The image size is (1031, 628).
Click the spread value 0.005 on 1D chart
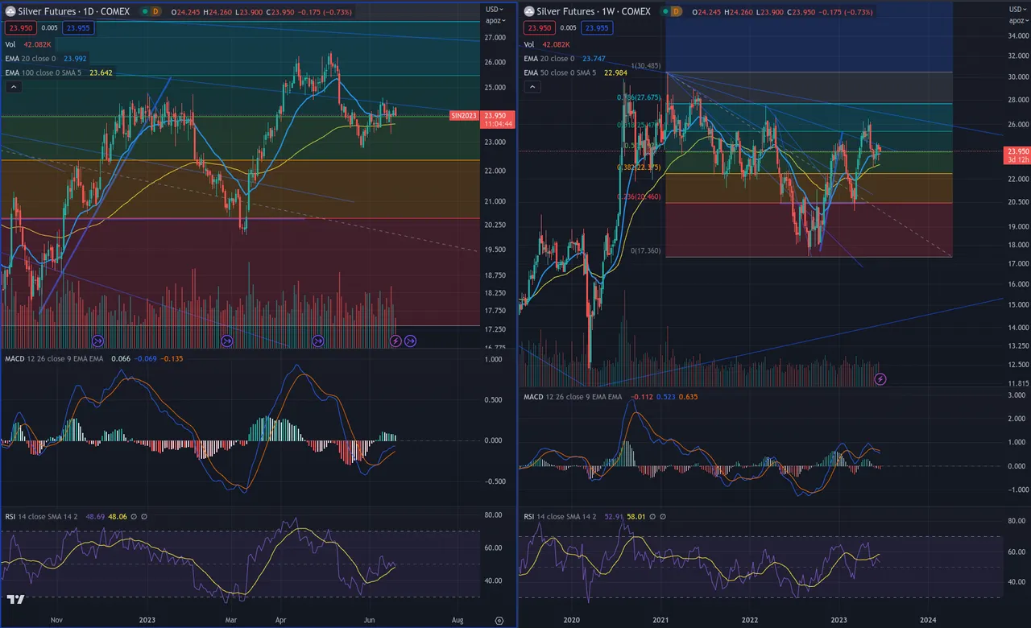coord(49,28)
